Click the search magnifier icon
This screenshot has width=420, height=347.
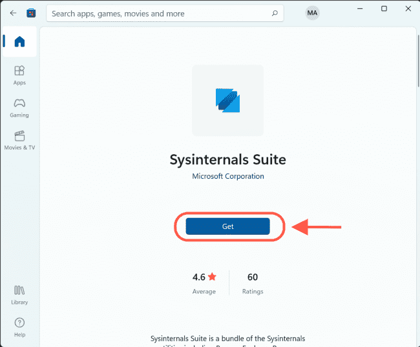pos(275,13)
